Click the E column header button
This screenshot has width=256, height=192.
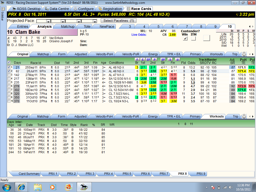(143, 59)
